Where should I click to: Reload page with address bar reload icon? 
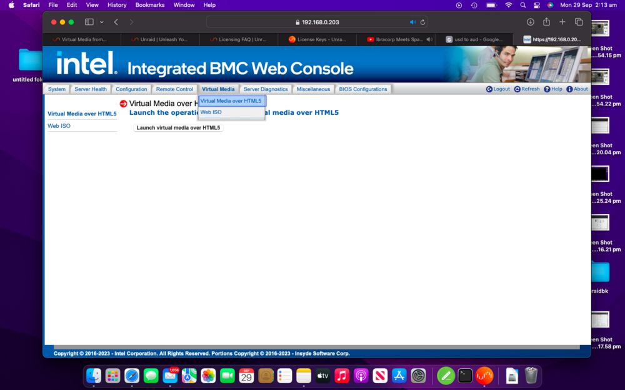pos(422,22)
